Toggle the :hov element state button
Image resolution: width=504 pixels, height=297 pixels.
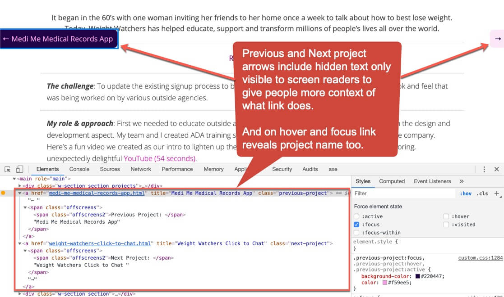coord(466,193)
